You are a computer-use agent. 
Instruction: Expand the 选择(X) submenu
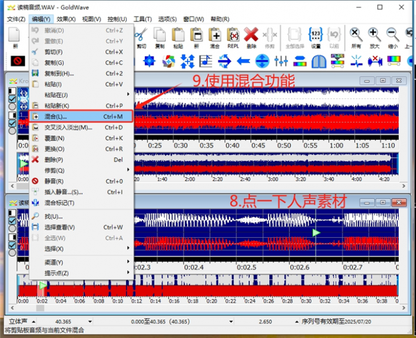pos(81,249)
